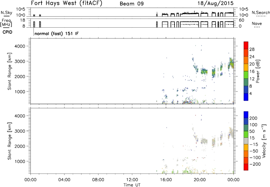Click the gray band of the velocity color bar
Image resolution: width=270 pixels, height=187 pixels.
(246, 141)
